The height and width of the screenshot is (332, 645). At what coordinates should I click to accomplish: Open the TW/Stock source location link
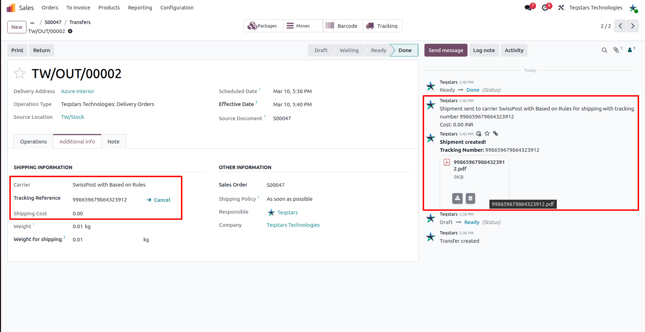point(73,117)
